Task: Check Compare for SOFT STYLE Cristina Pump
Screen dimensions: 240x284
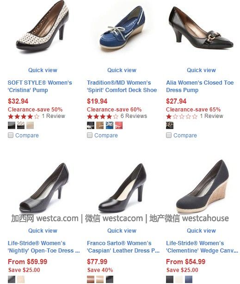Action: click(x=11, y=135)
